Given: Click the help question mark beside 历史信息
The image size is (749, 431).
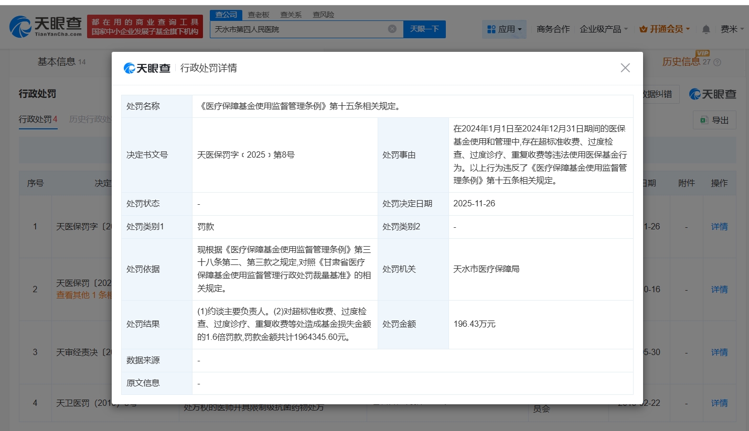Looking at the screenshot, I should pos(717,62).
